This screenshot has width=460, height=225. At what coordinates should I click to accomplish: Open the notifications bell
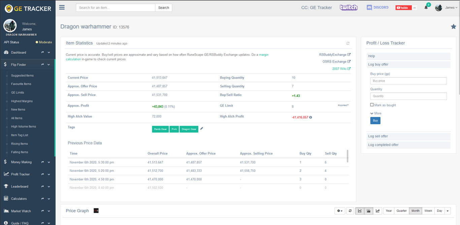click(x=426, y=7)
